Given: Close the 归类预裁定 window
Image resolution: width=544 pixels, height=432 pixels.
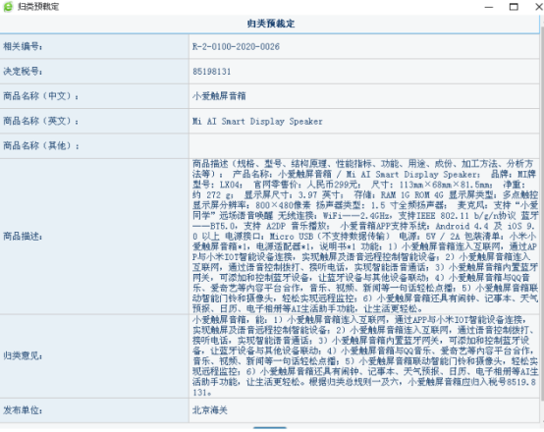Looking at the screenshot, I should (539, 7).
